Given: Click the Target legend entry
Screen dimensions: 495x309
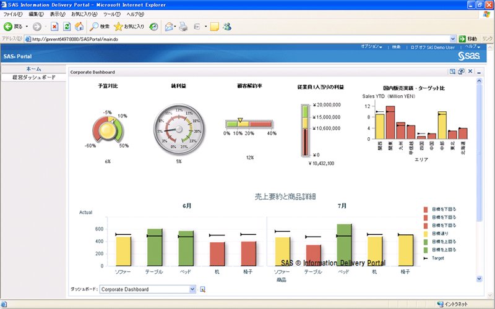Looking at the screenshot, I should point(434,258).
